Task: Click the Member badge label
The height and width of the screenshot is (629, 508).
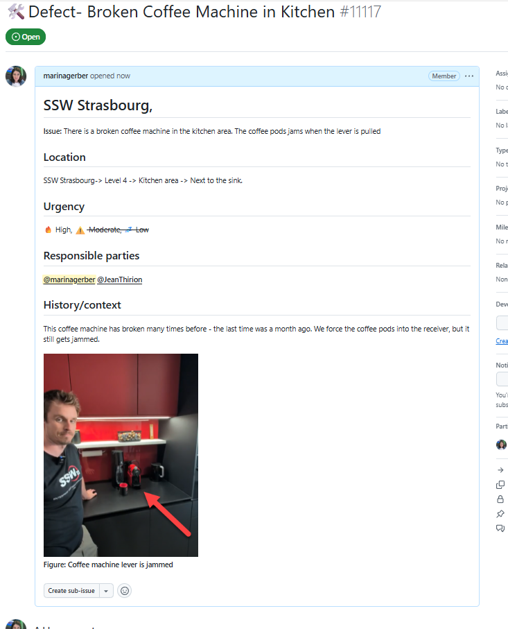Action: [x=444, y=76]
